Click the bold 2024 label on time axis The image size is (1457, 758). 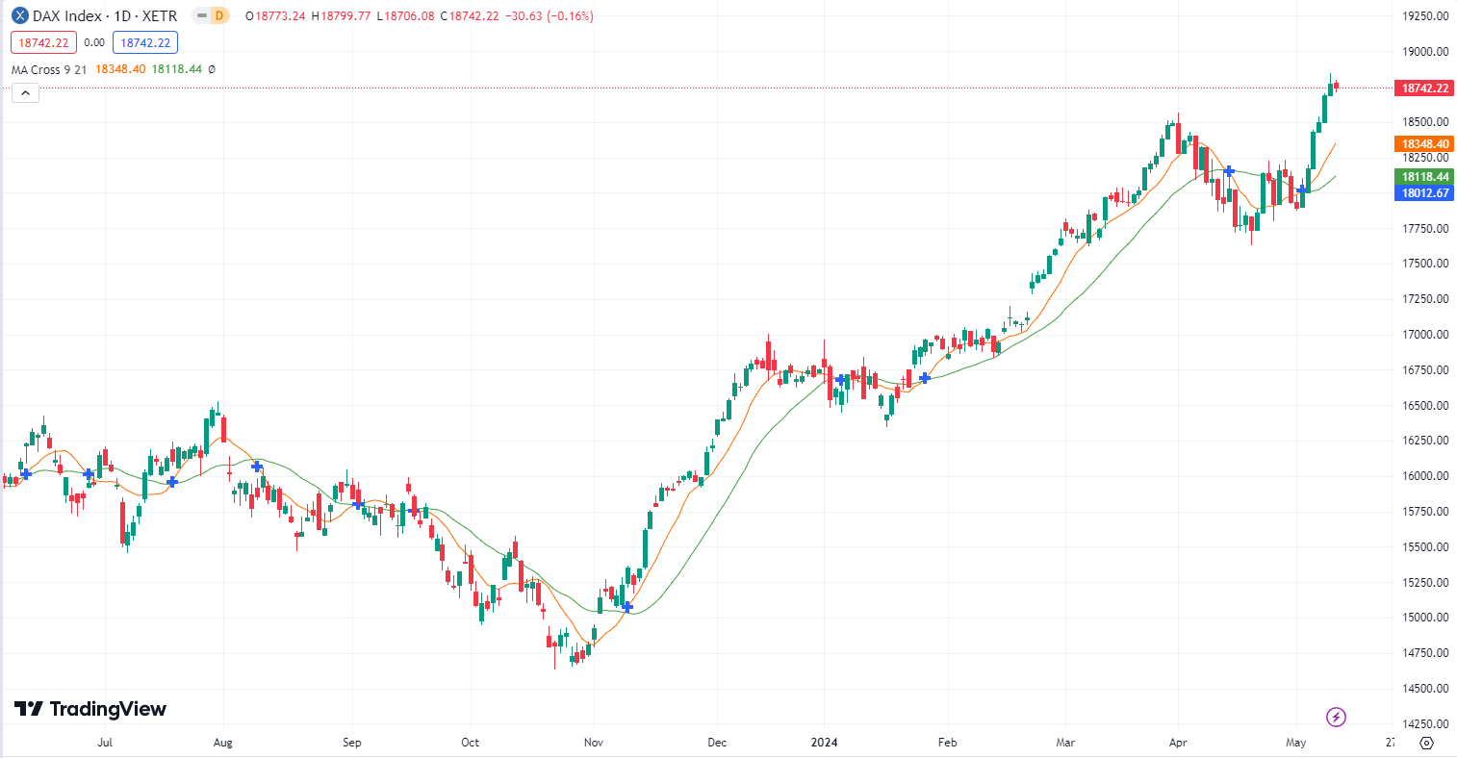825,743
